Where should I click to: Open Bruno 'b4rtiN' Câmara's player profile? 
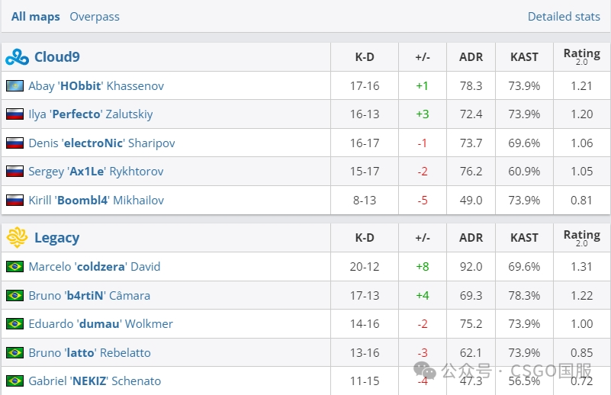point(89,296)
